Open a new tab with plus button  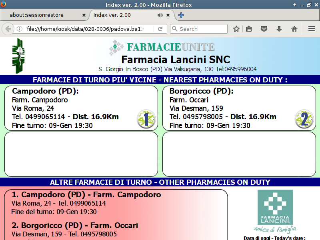[181, 15]
